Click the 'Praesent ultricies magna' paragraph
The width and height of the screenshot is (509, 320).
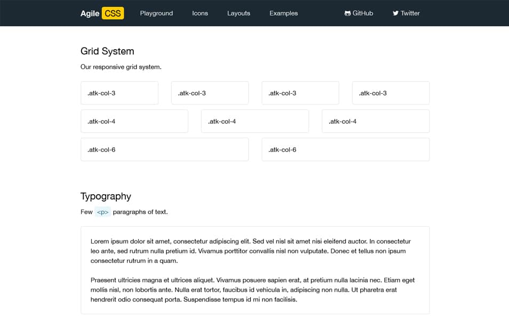point(252,290)
